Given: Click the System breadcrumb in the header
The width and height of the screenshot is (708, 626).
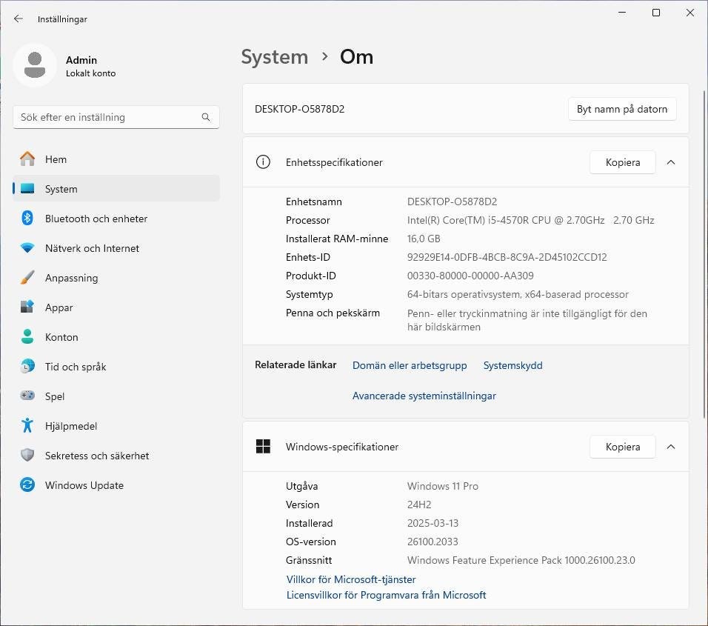Looking at the screenshot, I should 274,57.
